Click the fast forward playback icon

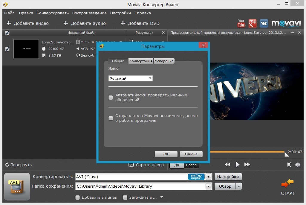click(x=247, y=165)
